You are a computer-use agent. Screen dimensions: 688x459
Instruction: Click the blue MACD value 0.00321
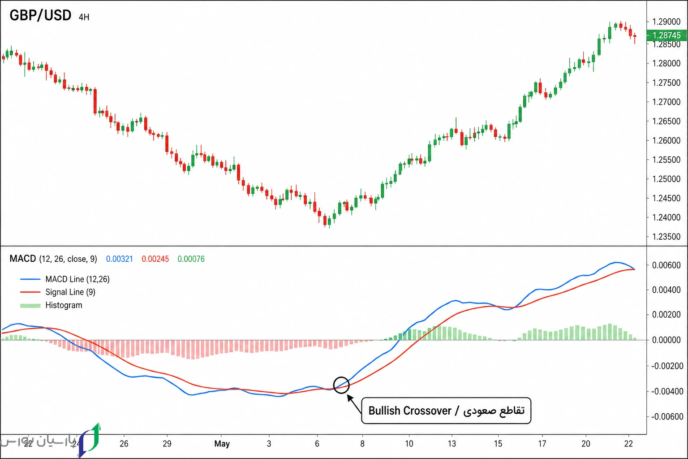(x=120, y=259)
